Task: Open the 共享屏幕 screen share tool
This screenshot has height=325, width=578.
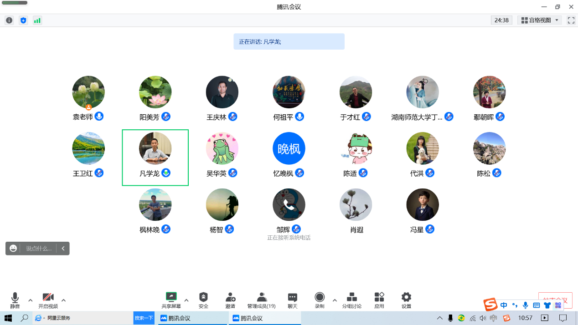Action: coord(171,300)
